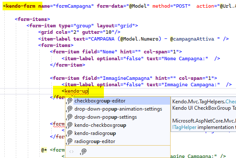Image resolution: width=236 pixels, height=158 pixels.
Task: Toggle the tag helpers completion filter
Action: coord(83,152)
